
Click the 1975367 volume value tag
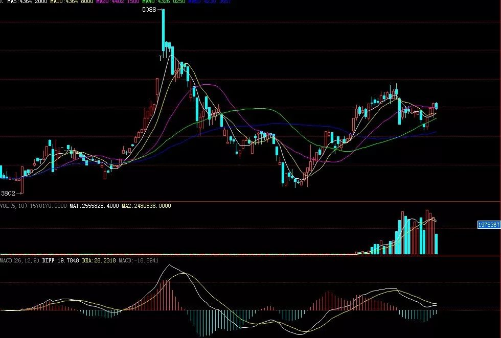point(489,225)
